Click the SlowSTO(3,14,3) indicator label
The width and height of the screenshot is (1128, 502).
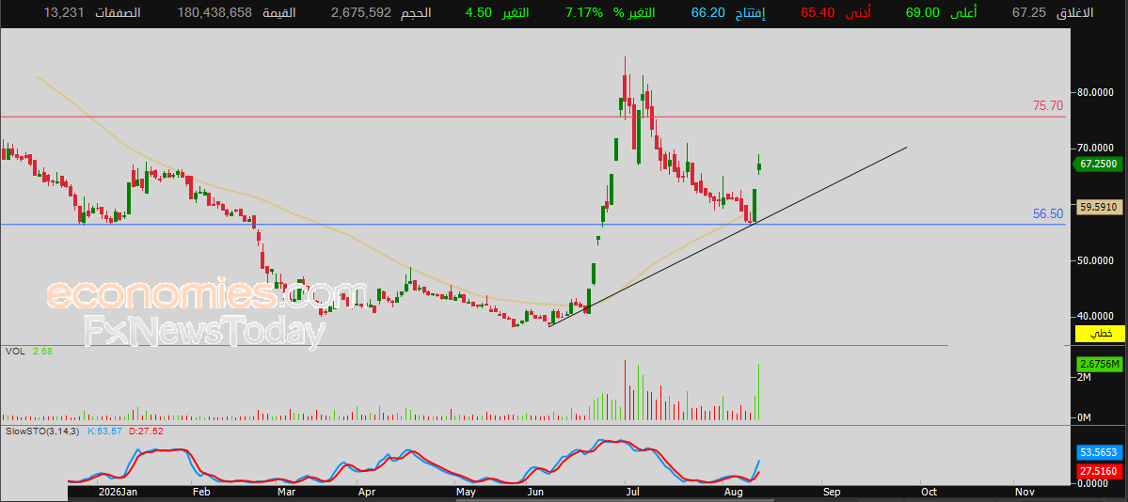42,431
